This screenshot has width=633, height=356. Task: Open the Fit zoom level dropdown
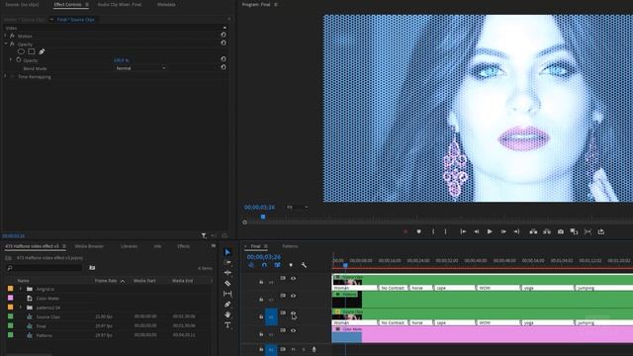[297, 207]
